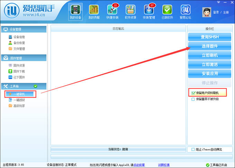Click the 当前状态: 就绪 status bar
Viewport: 235px width, 168px height.
click(118, 149)
